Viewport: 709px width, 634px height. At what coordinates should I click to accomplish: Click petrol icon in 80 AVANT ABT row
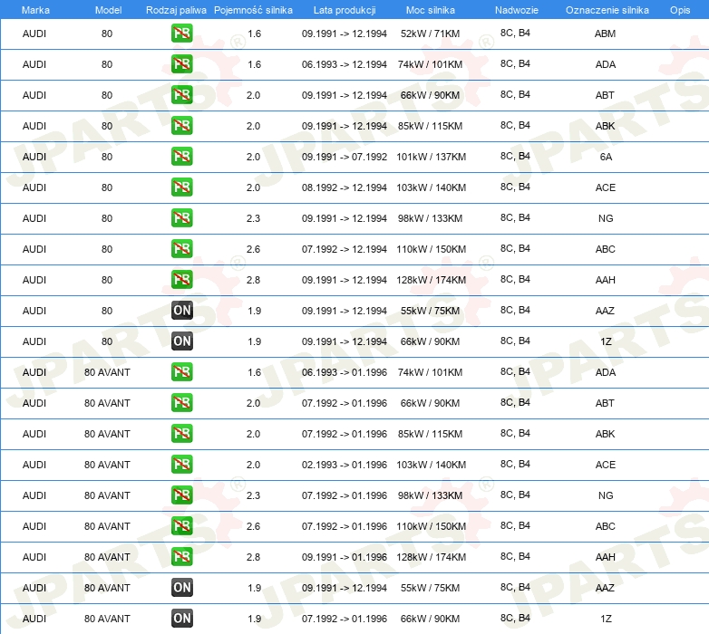[181, 403]
